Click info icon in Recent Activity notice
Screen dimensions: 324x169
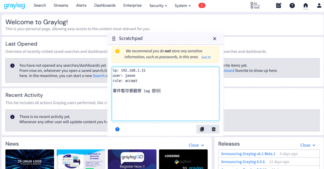tap(12, 117)
